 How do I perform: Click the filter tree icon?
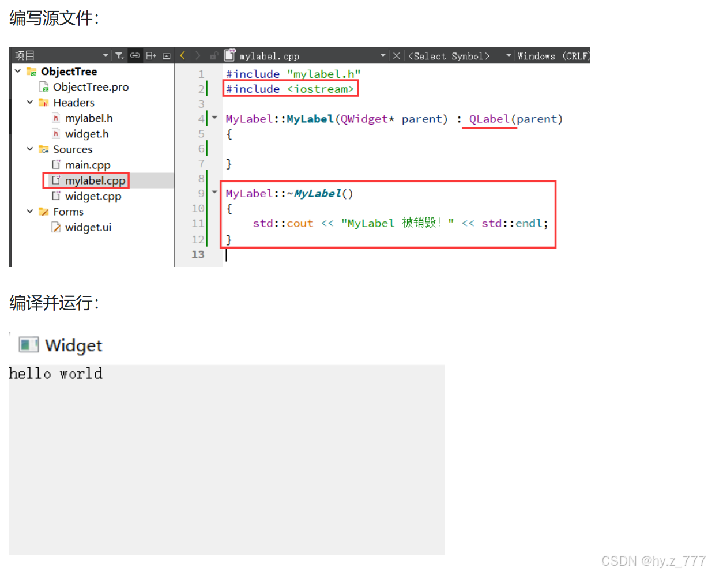tap(119, 55)
